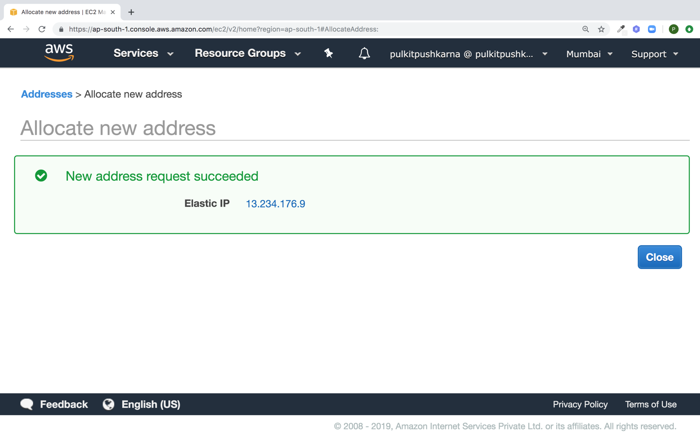700x437 pixels.
Task: Open the pulkitpushkarna account menu
Action: pos(468,54)
